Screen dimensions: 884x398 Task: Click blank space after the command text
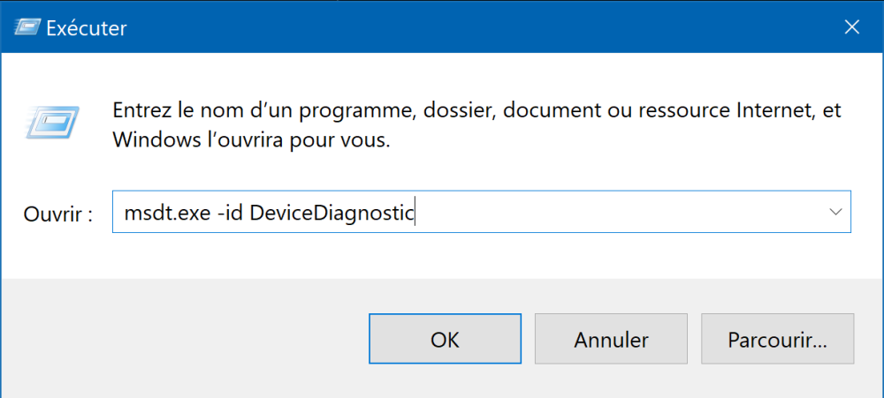[x=619, y=213]
